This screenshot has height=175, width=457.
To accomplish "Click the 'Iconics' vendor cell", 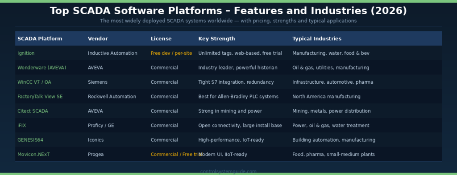I will click(96, 140).
